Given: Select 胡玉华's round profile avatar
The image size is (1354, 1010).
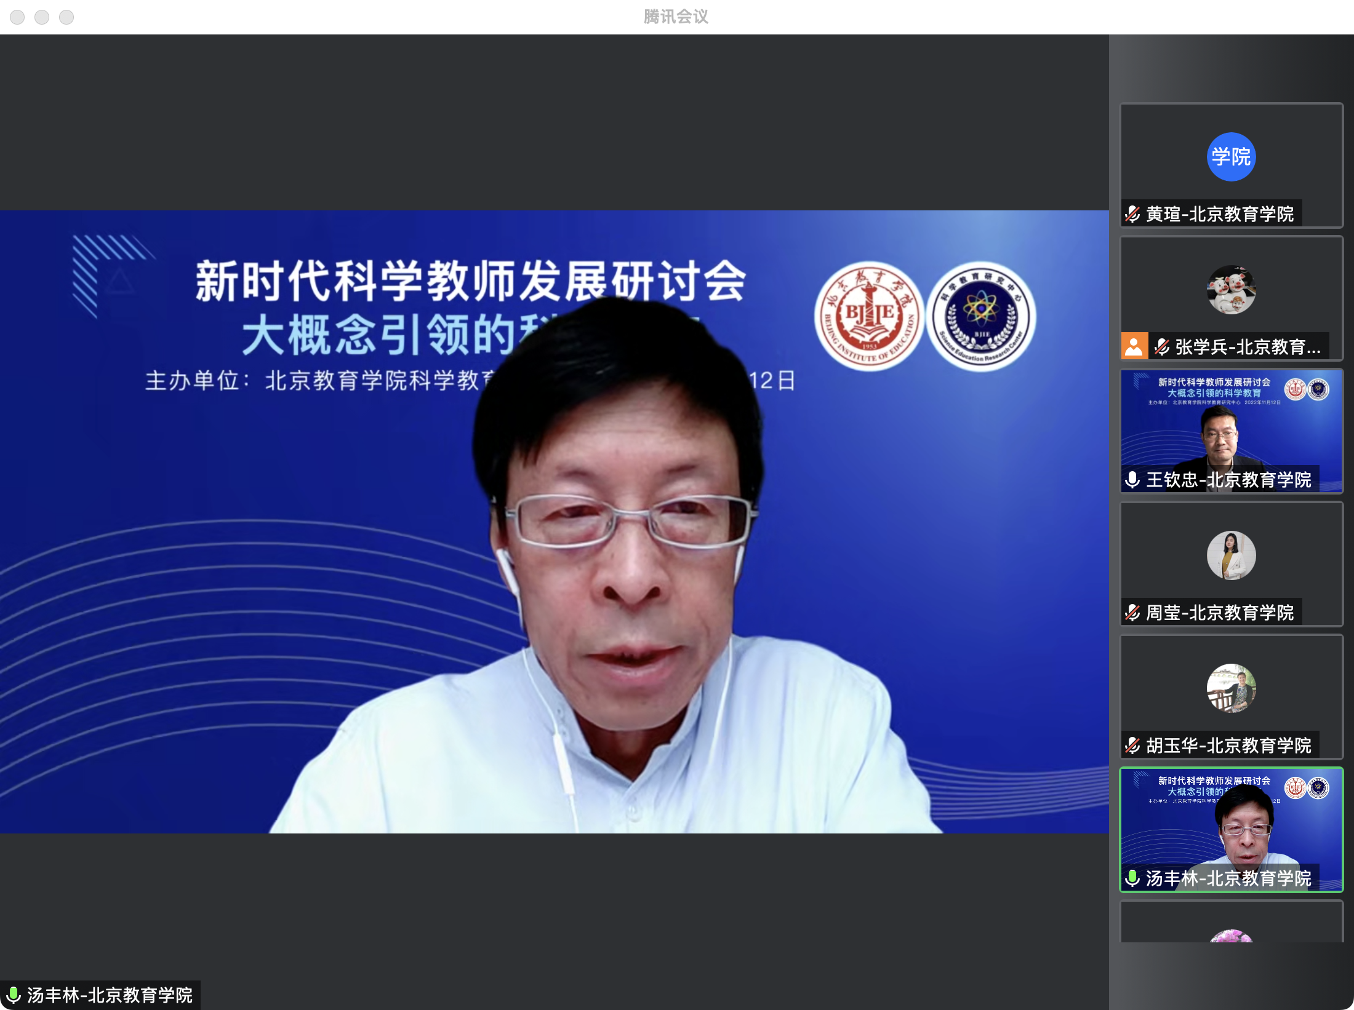Looking at the screenshot, I should click(1231, 688).
